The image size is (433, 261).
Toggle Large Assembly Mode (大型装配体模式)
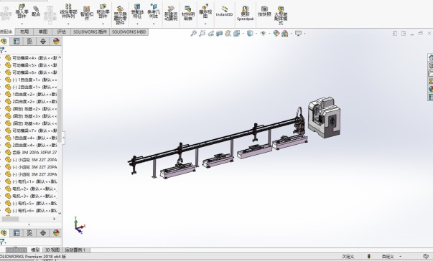pos(281,16)
